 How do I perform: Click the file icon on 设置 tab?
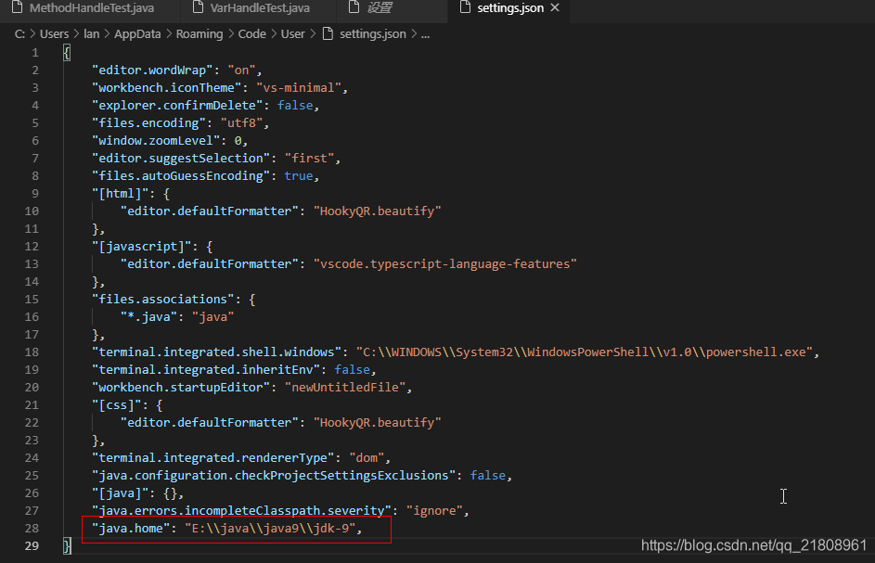(x=354, y=7)
